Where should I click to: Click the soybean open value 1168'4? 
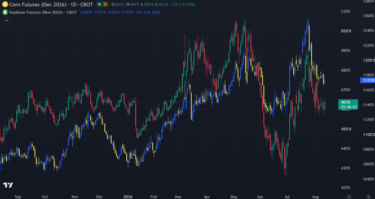(85, 12)
